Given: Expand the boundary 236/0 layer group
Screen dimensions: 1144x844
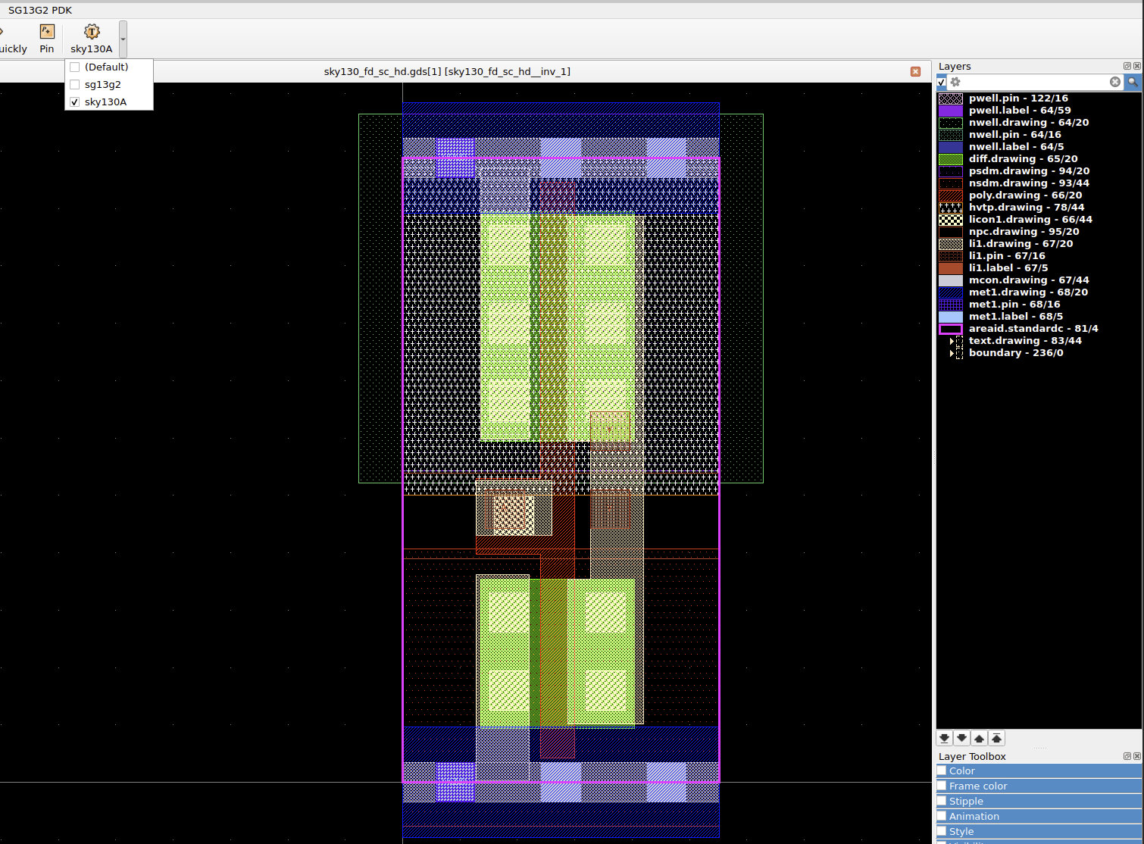Looking at the screenshot, I should pyautogui.click(x=952, y=353).
